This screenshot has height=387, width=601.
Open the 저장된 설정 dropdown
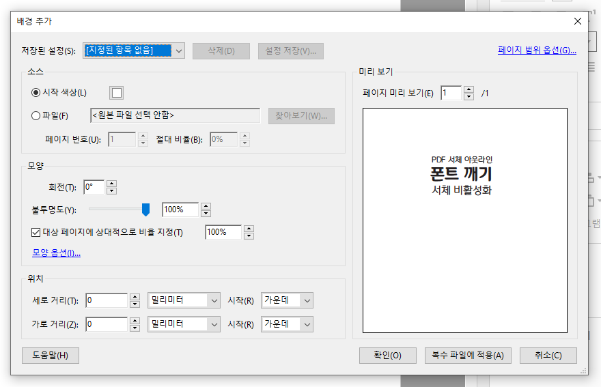[134, 51]
